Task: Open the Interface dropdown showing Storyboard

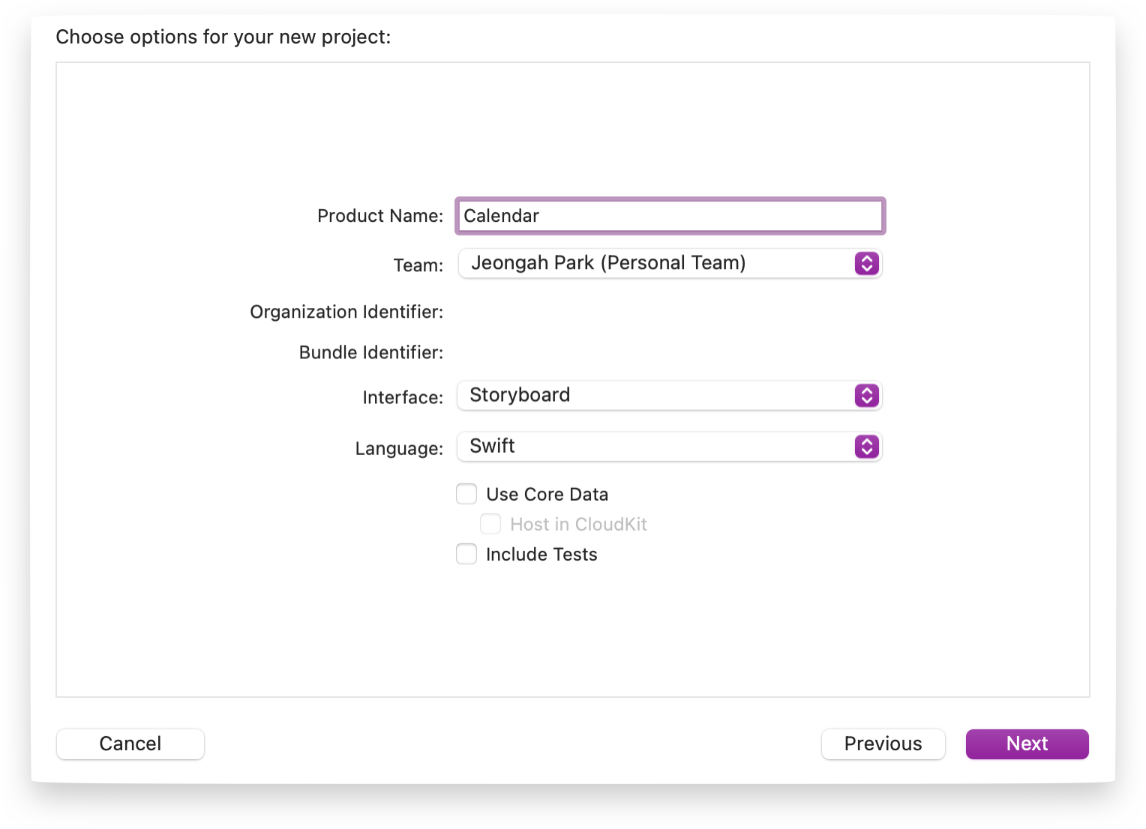Action: pyautogui.click(x=670, y=395)
